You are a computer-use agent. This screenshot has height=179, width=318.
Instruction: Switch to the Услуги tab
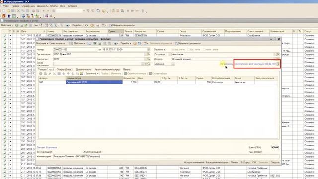pyautogui.click(x=65, y=70)
